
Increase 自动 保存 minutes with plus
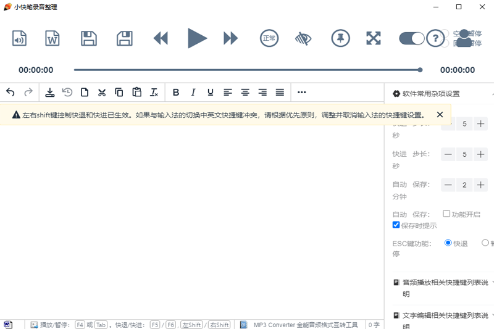click(480, 185)
